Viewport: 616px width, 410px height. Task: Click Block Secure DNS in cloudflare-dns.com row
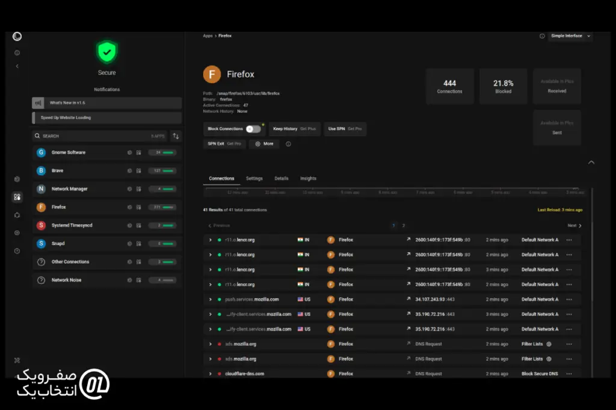point(540,374)
